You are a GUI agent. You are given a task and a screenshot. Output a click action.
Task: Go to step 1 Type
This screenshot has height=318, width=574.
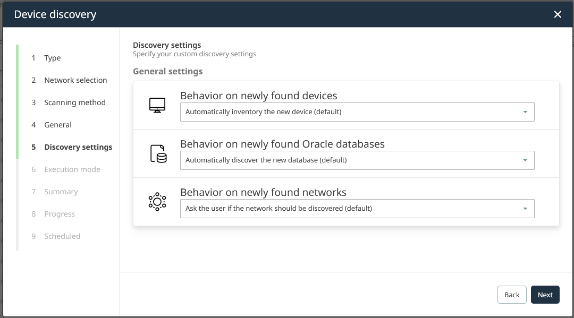tap(52, 58)
